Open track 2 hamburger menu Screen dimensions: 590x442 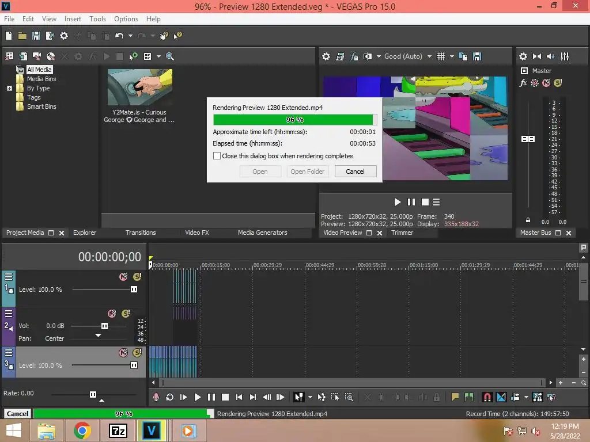tap(9, 314)
